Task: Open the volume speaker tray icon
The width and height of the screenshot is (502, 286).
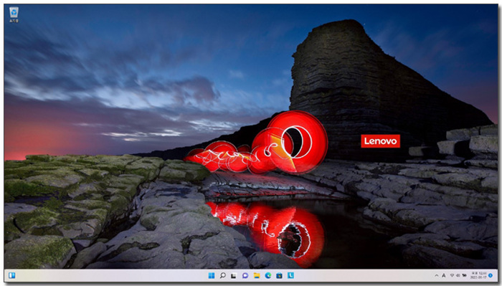Action: click(x=458, y=275)
